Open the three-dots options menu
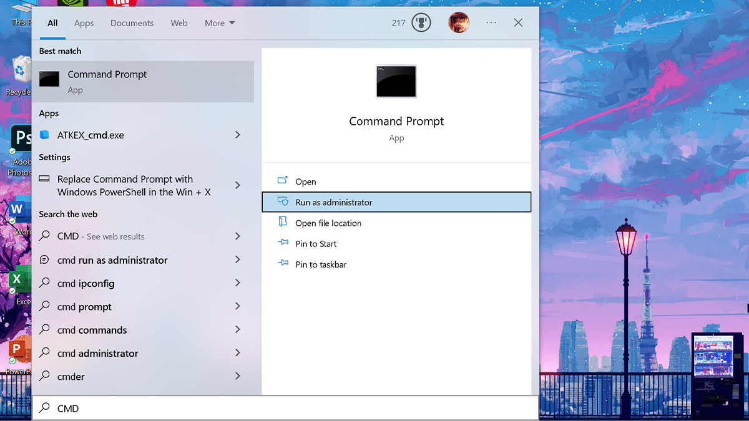 click(491, 23)
